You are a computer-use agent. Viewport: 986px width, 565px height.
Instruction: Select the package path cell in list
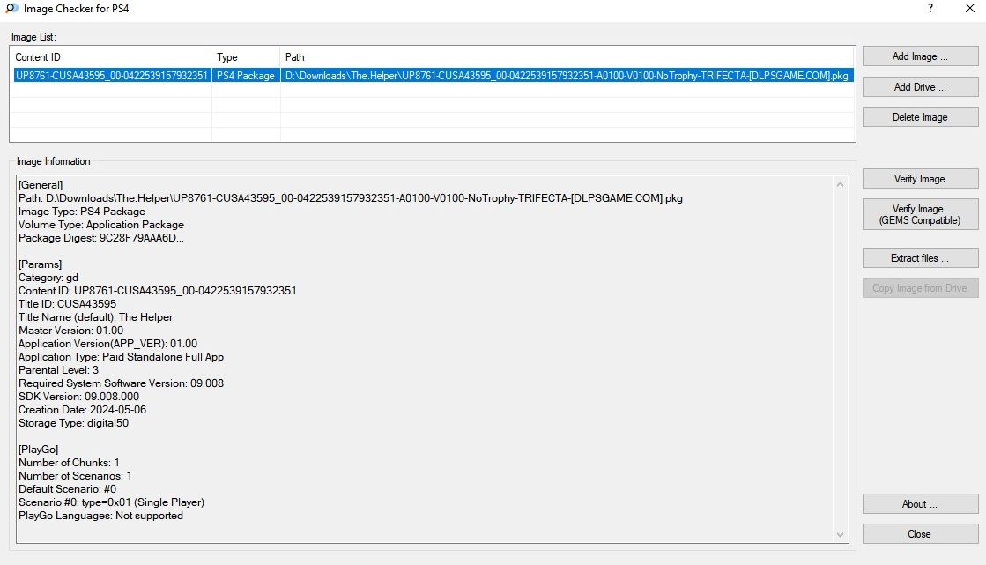567,76
